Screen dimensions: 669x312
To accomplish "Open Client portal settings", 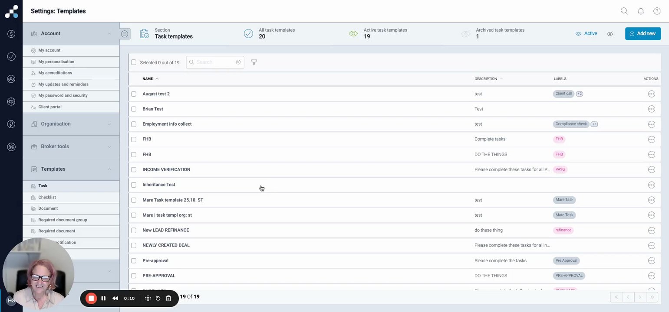I will tap(71, 107).
